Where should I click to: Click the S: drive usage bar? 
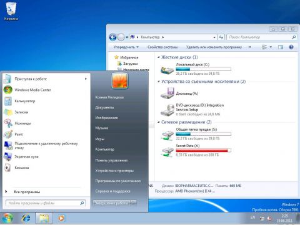[x=203, y=134]
